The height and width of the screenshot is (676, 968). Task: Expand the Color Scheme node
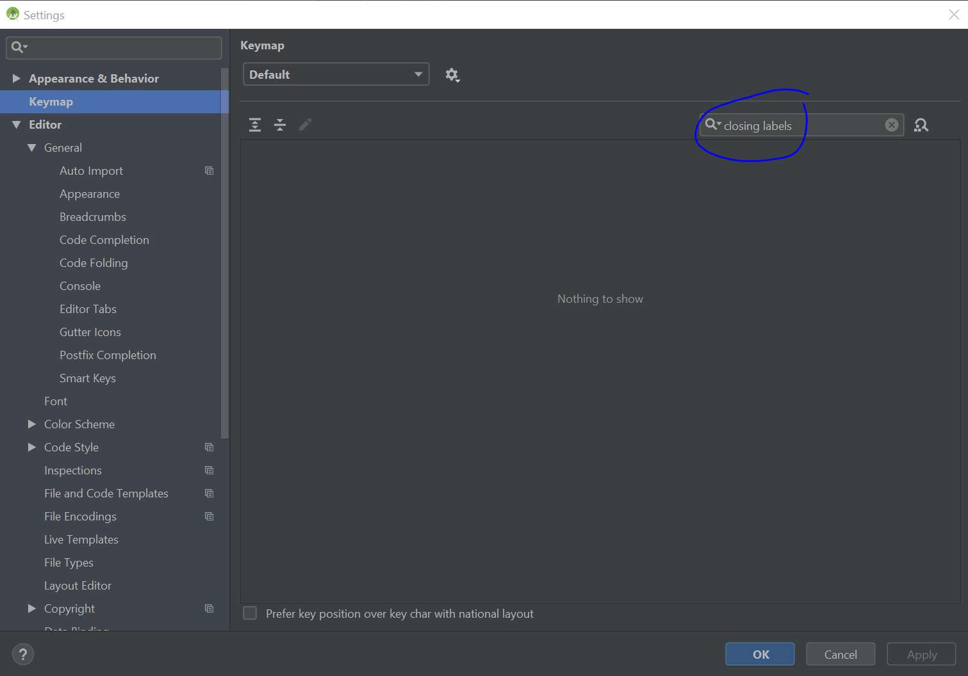(32, 424)
